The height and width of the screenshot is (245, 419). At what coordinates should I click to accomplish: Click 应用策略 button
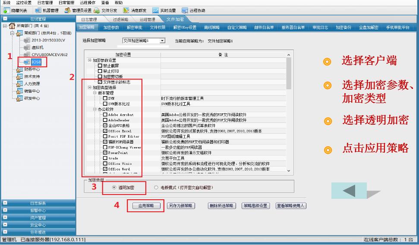tap(146, 206)
